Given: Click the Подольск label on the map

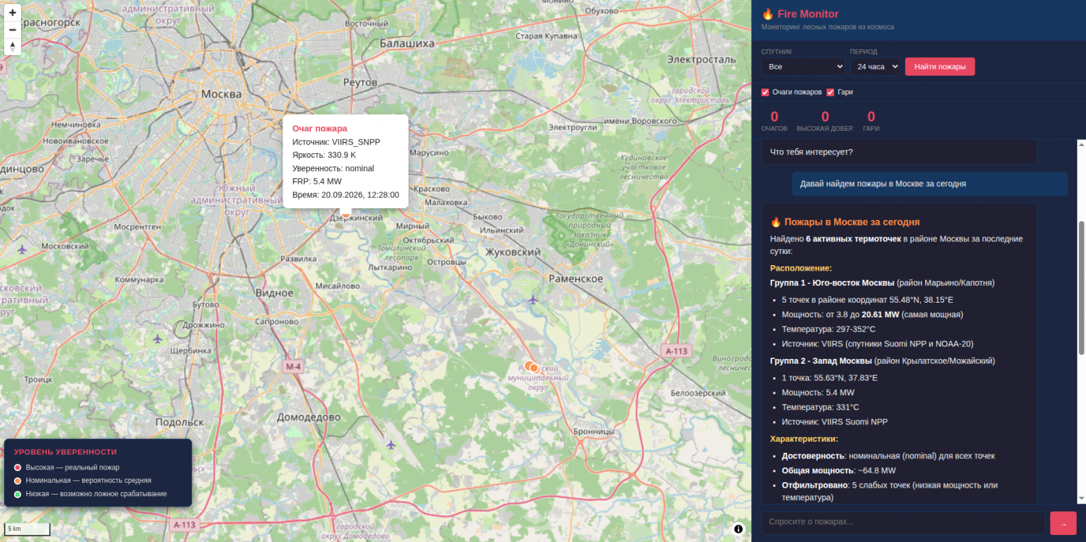Looking at the screenshot, I should tap(180, 422).
